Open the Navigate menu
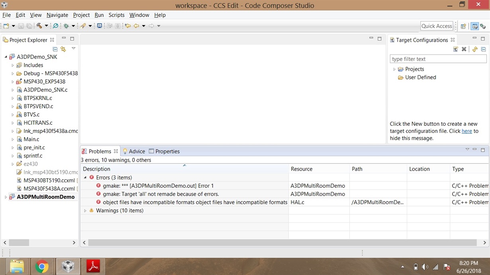The width and height of the screenshot is (490, 275). point(57,15)
